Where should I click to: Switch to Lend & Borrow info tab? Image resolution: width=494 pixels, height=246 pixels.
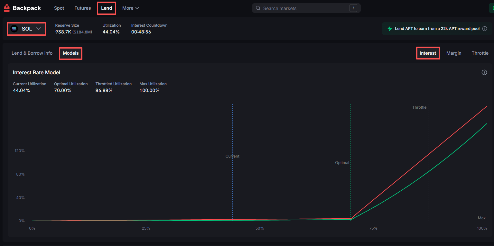(32, 53)
